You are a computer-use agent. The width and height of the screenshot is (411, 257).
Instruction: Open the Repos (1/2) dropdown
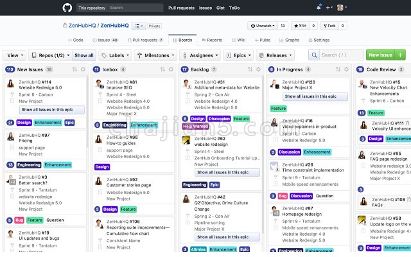pos(50,55)
